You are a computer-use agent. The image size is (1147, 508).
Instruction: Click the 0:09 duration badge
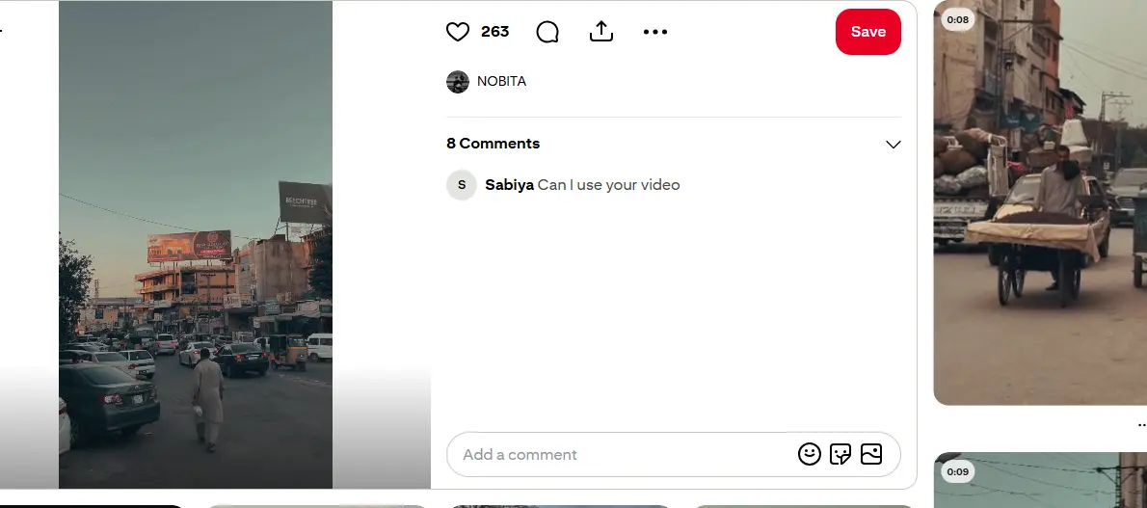point(957,472)
